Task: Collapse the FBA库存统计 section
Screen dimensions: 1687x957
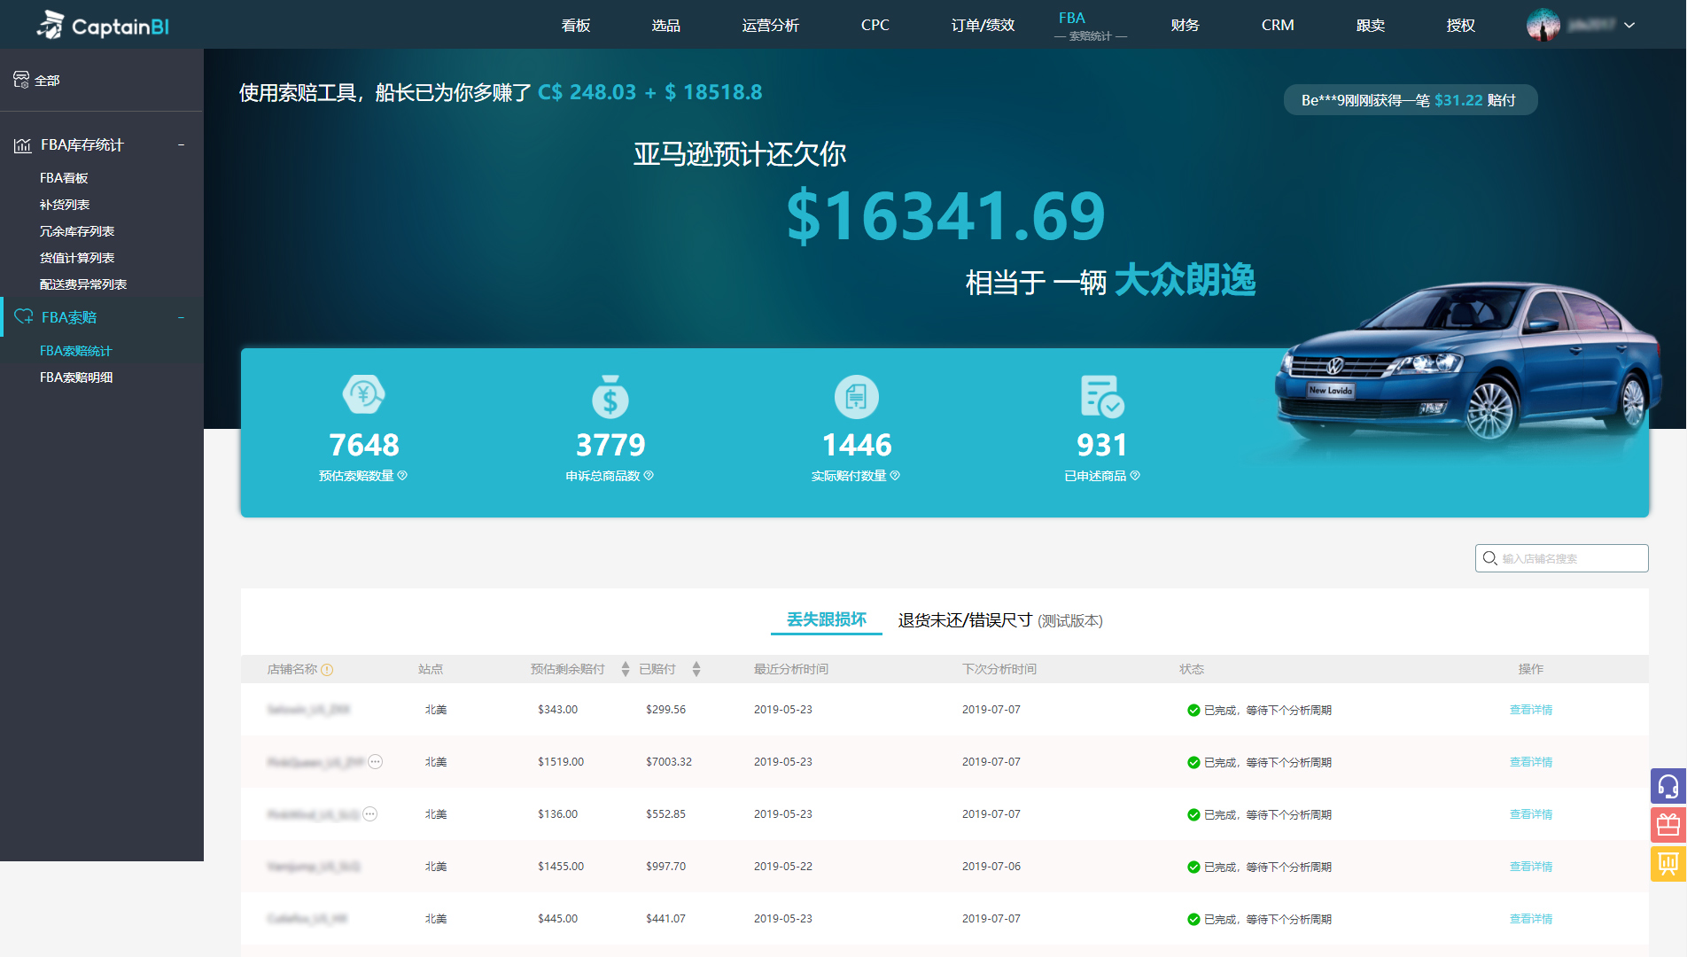Action: (182, 144)
